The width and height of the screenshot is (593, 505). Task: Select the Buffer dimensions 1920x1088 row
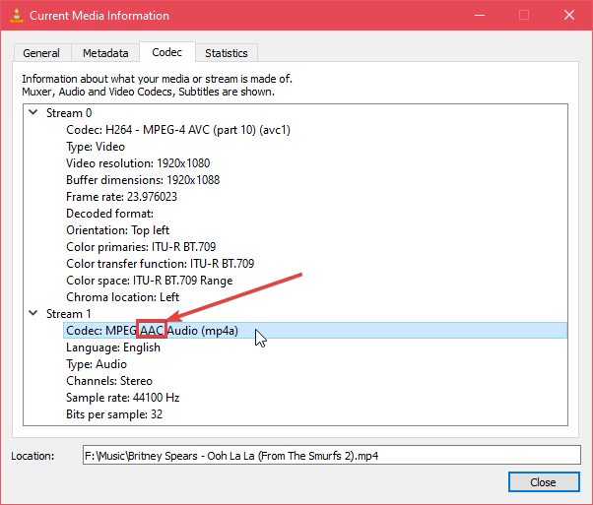[x=144, y=180]
